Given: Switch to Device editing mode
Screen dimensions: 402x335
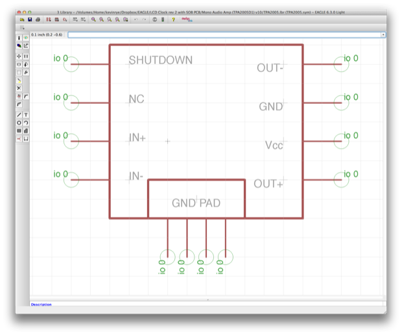Looking at the screenshot, I should pyautogui.click(x=49, y=19).
